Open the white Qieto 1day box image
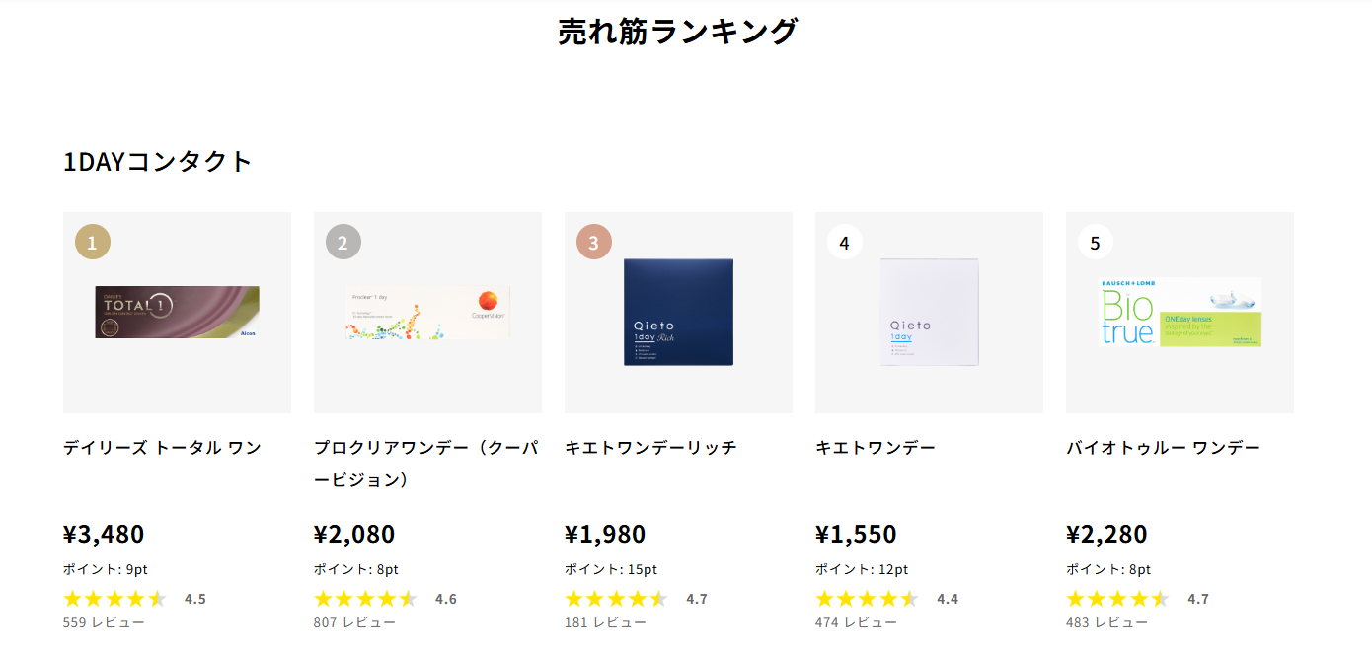1372x653 pixels. pos(930,313)
